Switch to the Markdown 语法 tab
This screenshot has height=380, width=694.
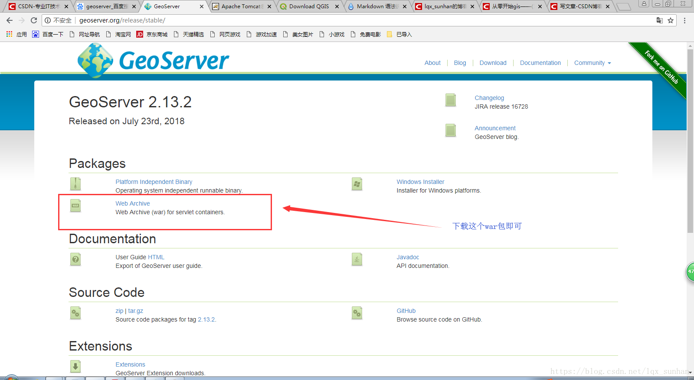tap(377, 6)
